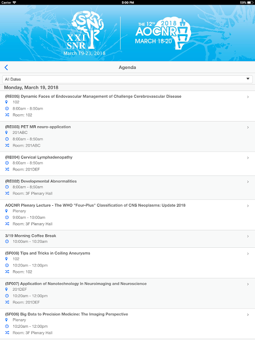Expand chevron on Morning Coffee Break row
This screenshot has width=255, height=340.
[x=248, y=236]
